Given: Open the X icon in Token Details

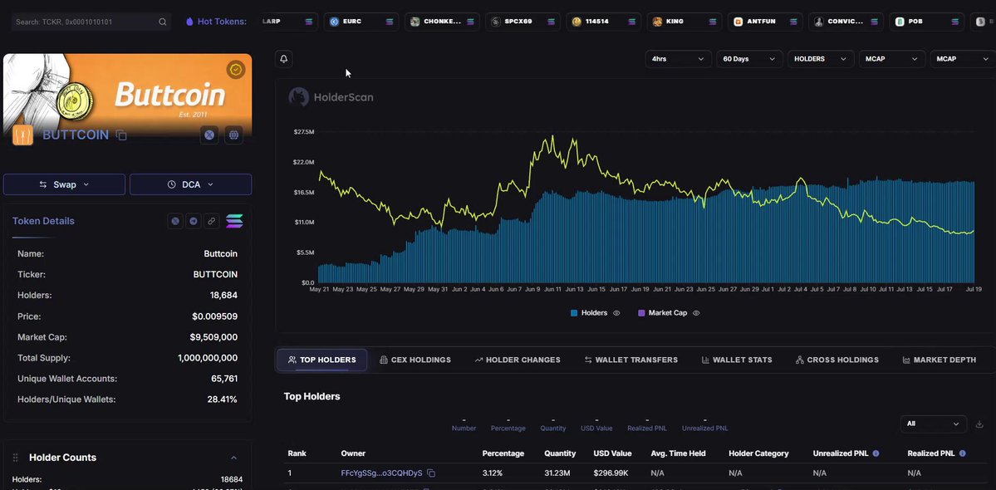Looking at the screenshot, I should pos(175,221).
